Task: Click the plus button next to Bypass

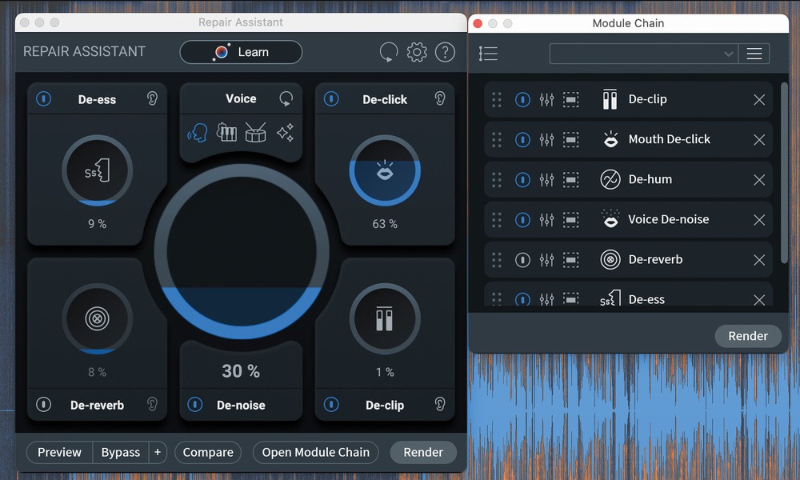Action: (x=158, y=452)
